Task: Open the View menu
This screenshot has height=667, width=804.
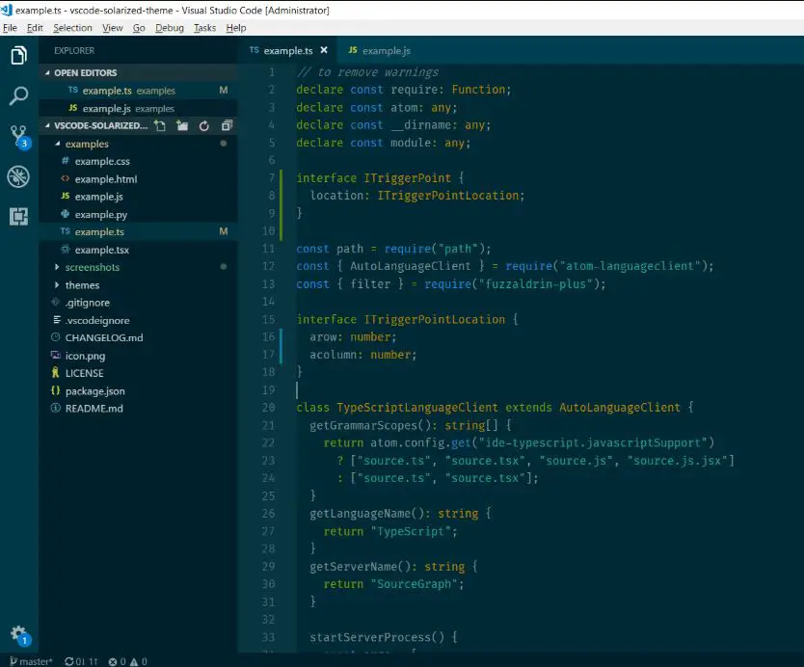Action: click(x=112, y=28)
